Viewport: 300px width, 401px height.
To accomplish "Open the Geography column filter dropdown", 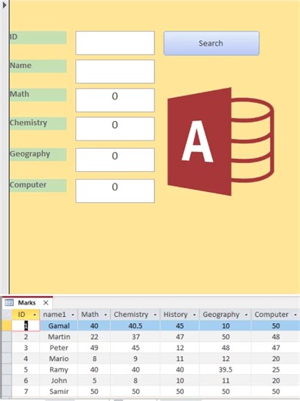I will (x=246, y=315).
